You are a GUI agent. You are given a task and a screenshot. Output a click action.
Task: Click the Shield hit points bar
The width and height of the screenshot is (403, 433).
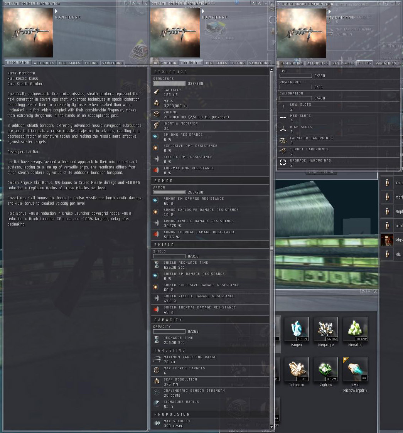coord(169,256)
